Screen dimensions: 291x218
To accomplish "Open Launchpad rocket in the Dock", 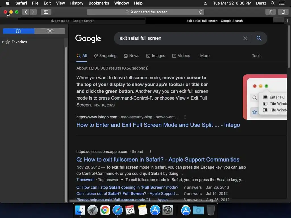I will tap(92, 210).
